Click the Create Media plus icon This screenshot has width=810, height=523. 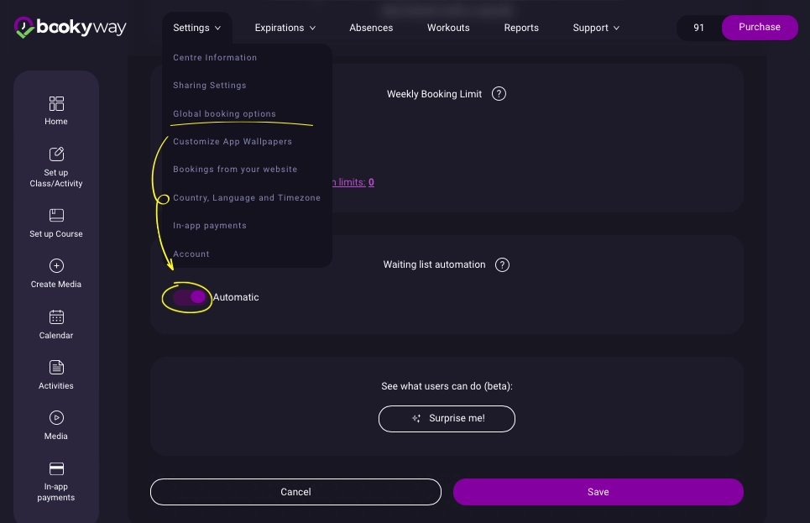point(56,266)
